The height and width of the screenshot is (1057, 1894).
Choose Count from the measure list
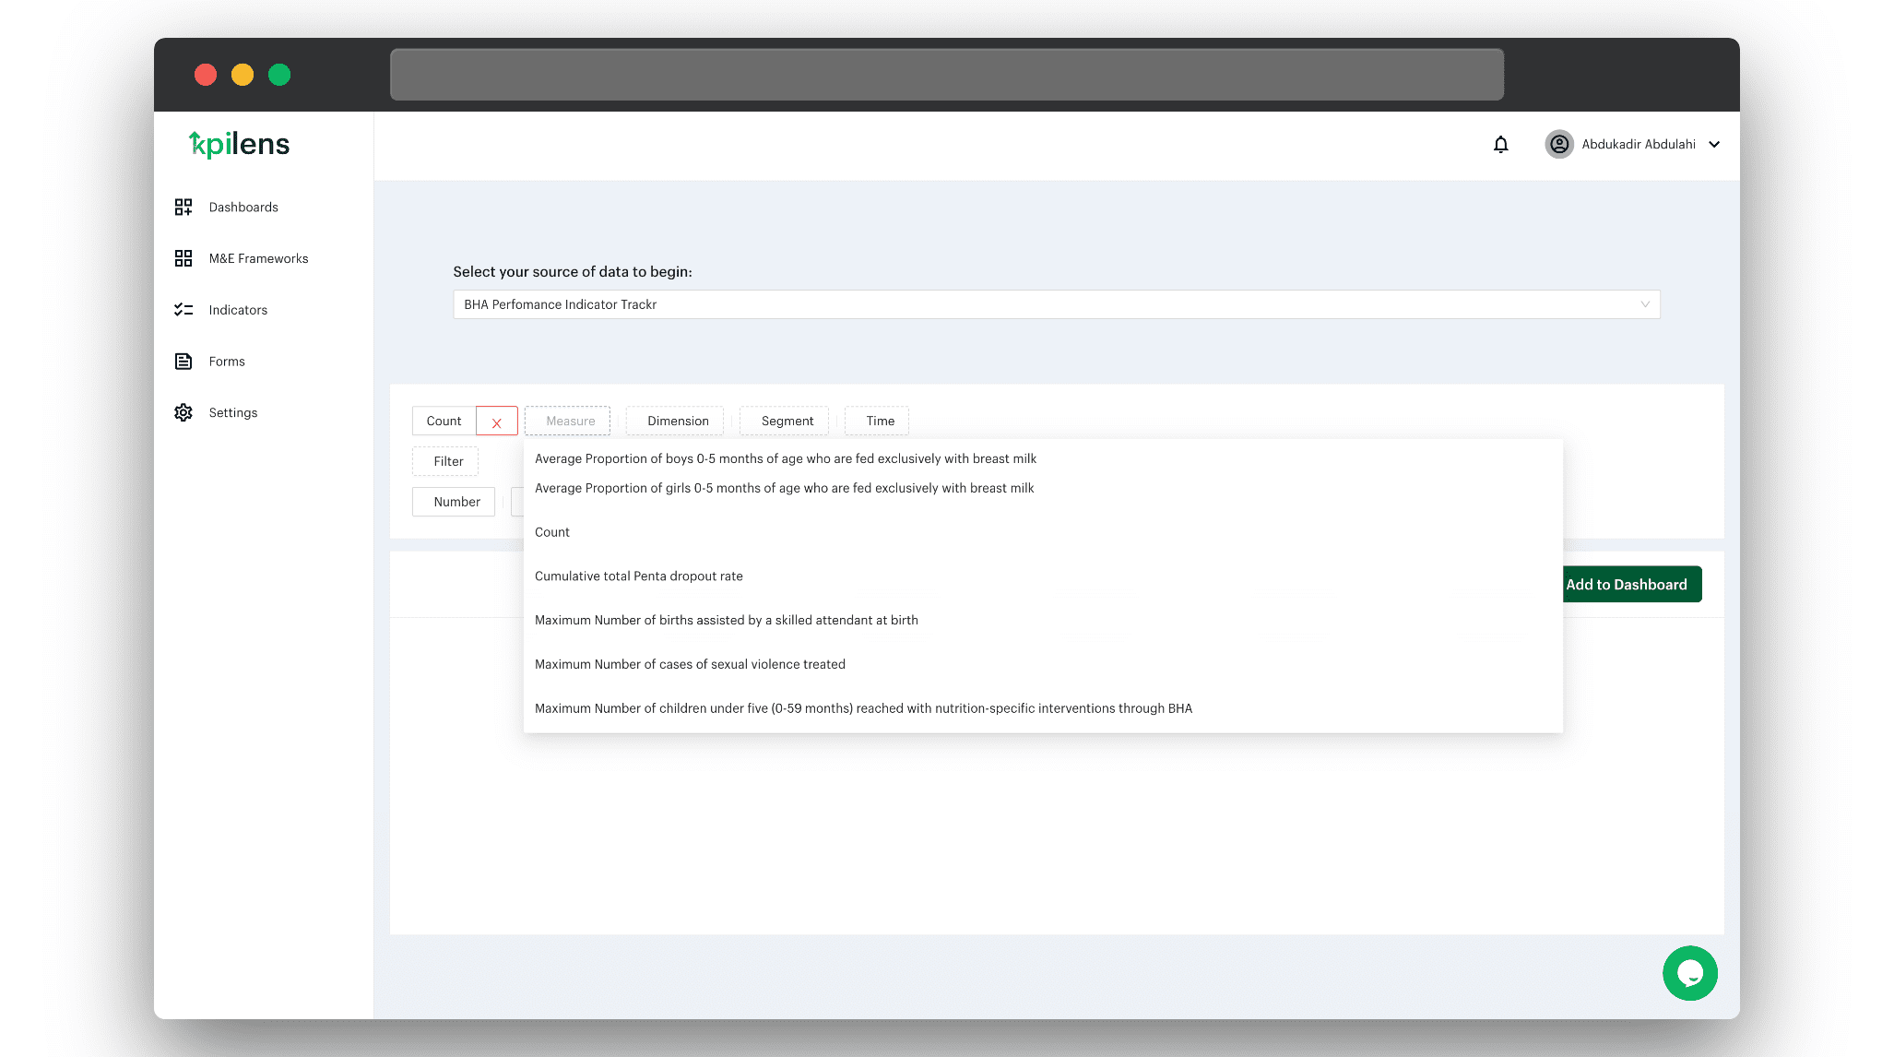tap(552, 532)
